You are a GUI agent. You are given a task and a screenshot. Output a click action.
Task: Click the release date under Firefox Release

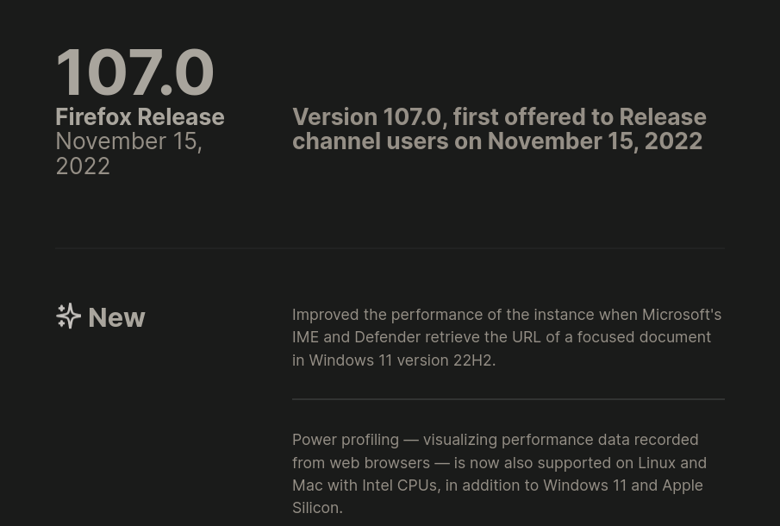point(128,153)
